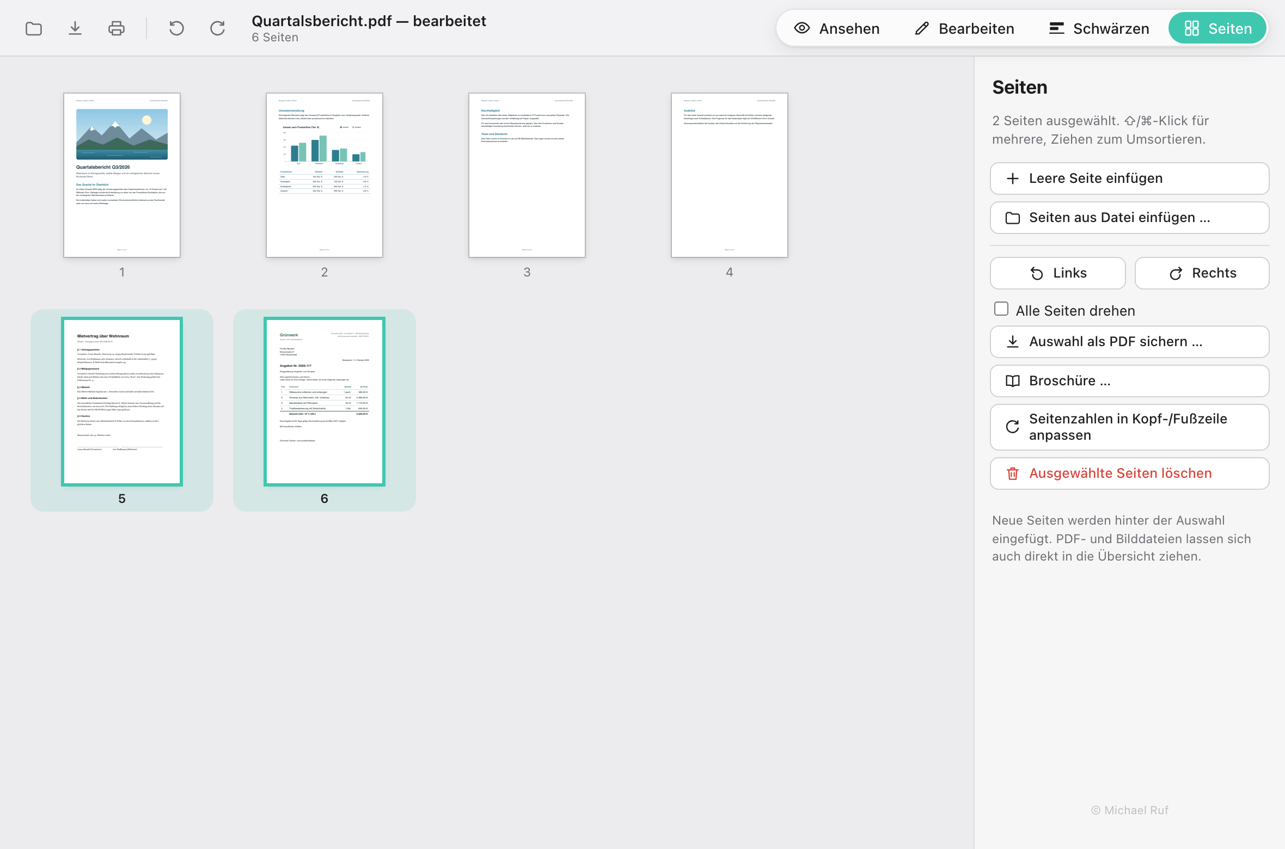This screenshot has height=849, width=1285.
Task: Delete pages via Ausgewählte Seiten löschen
Action: 1129,473
